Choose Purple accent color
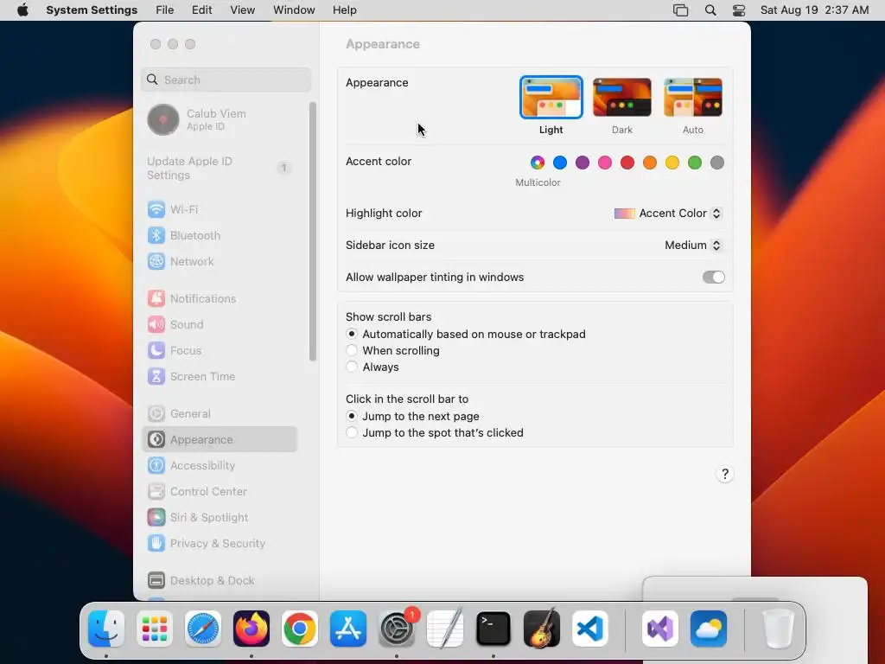This screenshot has height=664, width=885. [x=583, y=163]
